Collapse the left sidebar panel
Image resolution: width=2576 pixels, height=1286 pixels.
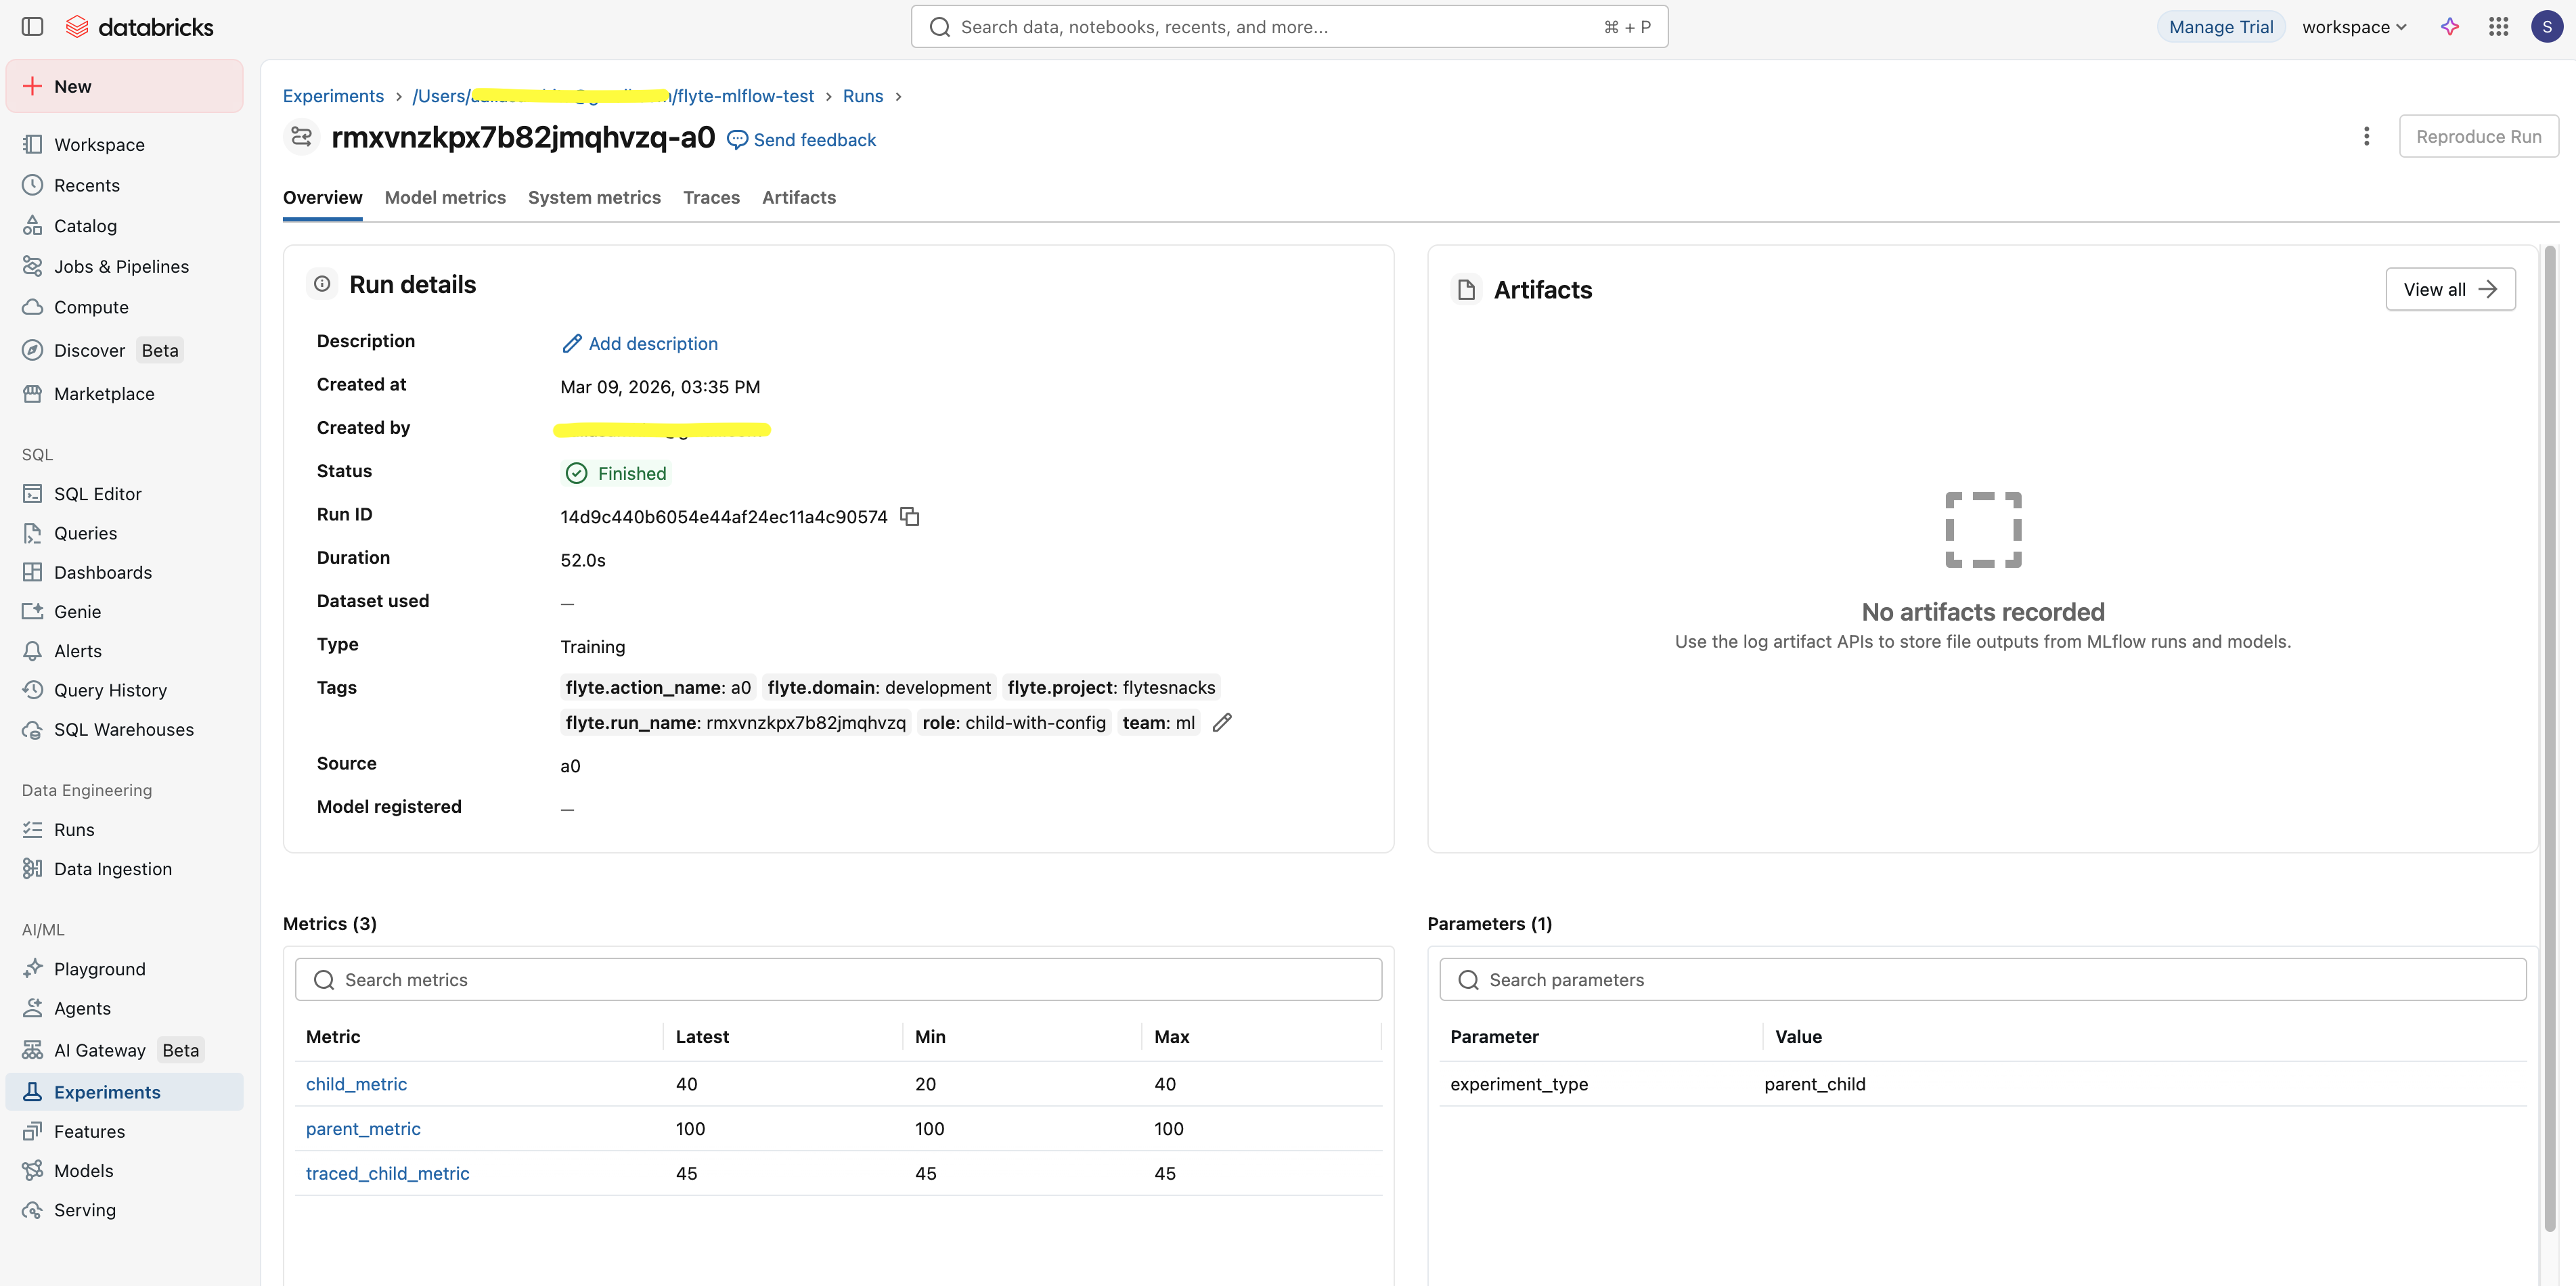(x=33, y=27)
